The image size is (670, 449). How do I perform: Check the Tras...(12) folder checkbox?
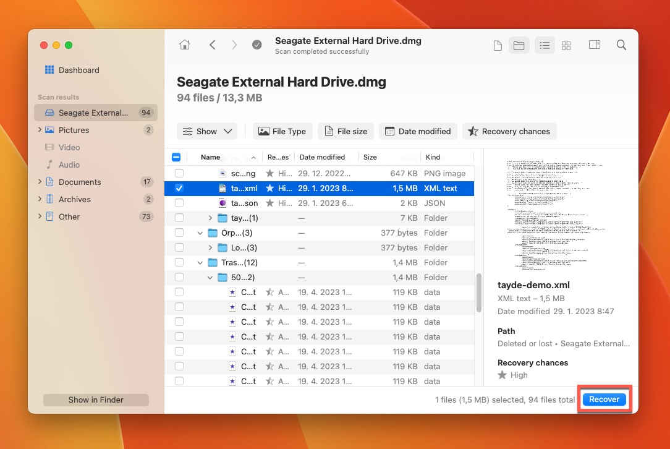[x=179, y=263]
